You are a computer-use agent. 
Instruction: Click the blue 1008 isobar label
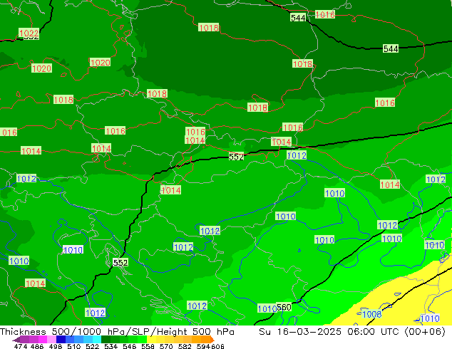point(372,314)
